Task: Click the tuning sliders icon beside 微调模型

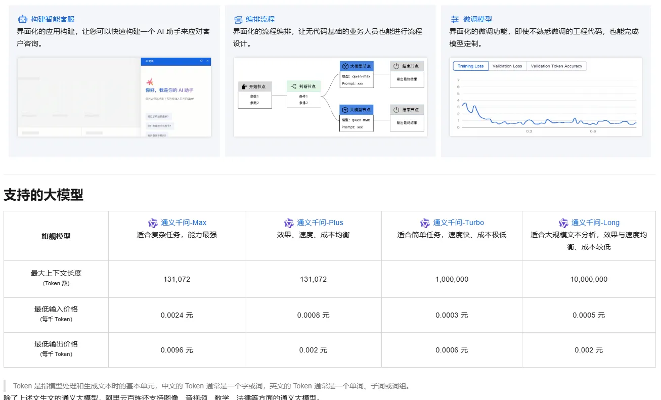Action: [x=455, y=19]
